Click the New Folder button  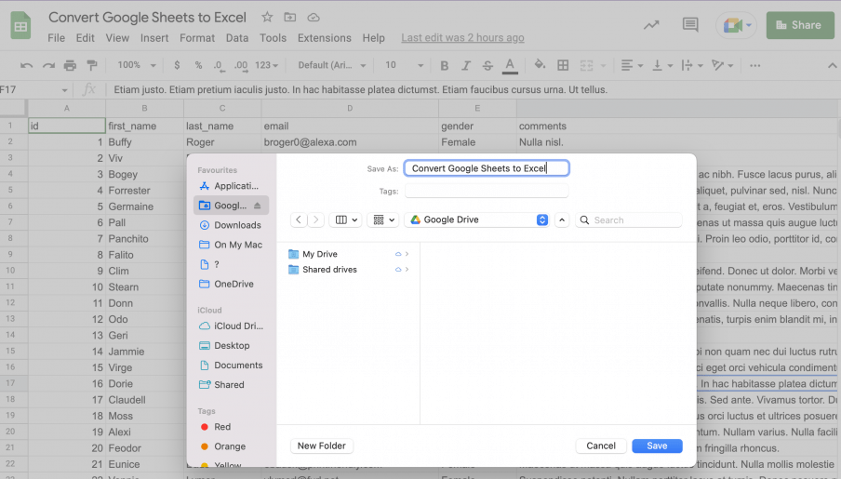[x=321, y=446]
